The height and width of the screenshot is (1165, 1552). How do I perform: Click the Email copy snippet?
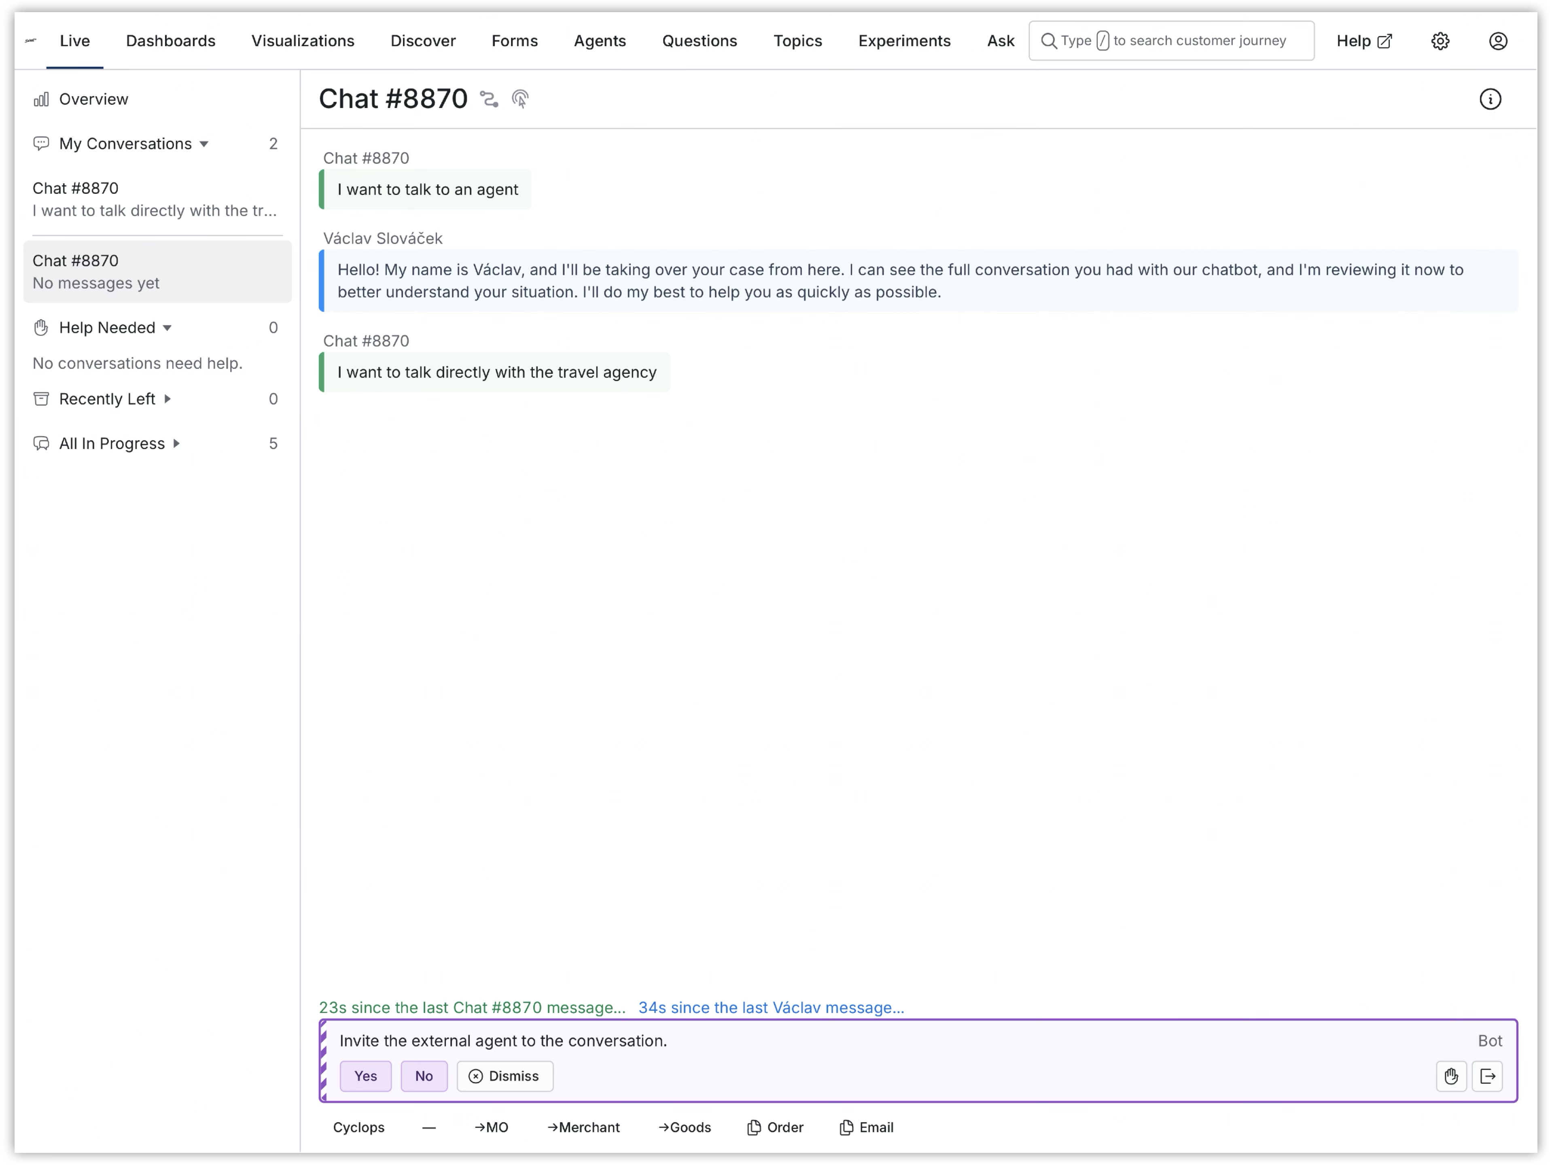click(x=866, y=1127)
